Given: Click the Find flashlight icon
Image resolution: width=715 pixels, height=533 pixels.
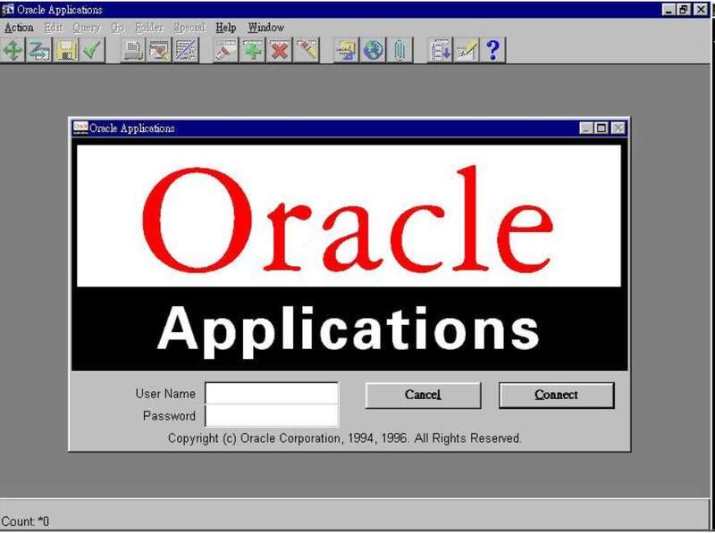Looking at the screenshot, I should (x=226, y=50).
